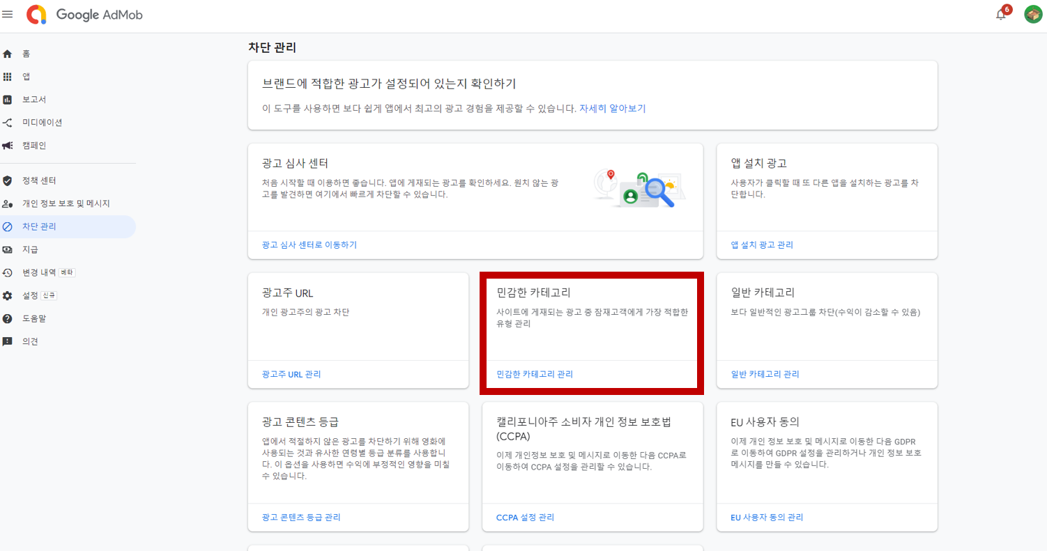Click 광고 콘텐츠 등급 관리 link
The image size is (1047, 551).
click(301, 518)
